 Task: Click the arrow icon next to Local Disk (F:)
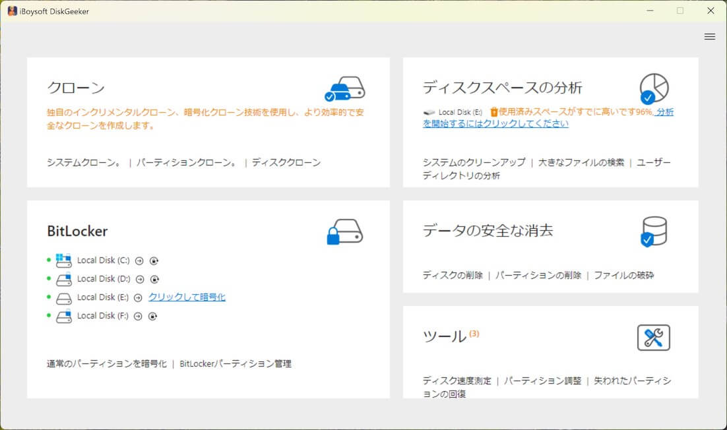click(138, 317)
